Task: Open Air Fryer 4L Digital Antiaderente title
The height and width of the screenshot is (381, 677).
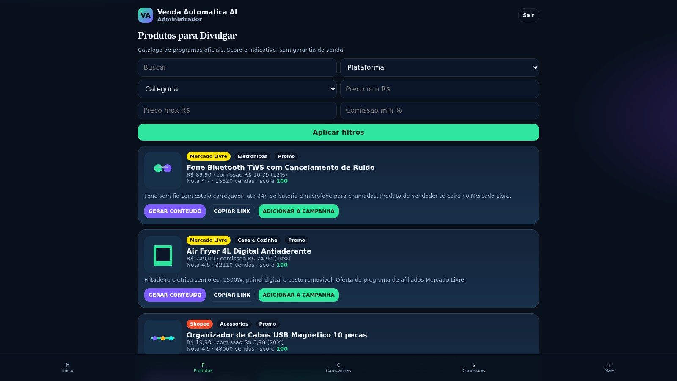Action: 249,251
